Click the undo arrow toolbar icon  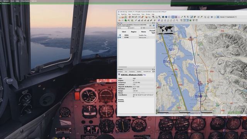[119, 20]
